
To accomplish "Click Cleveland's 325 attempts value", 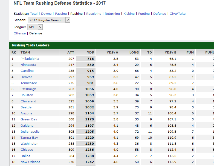I will pyautogui.click(x=71, y=101).
